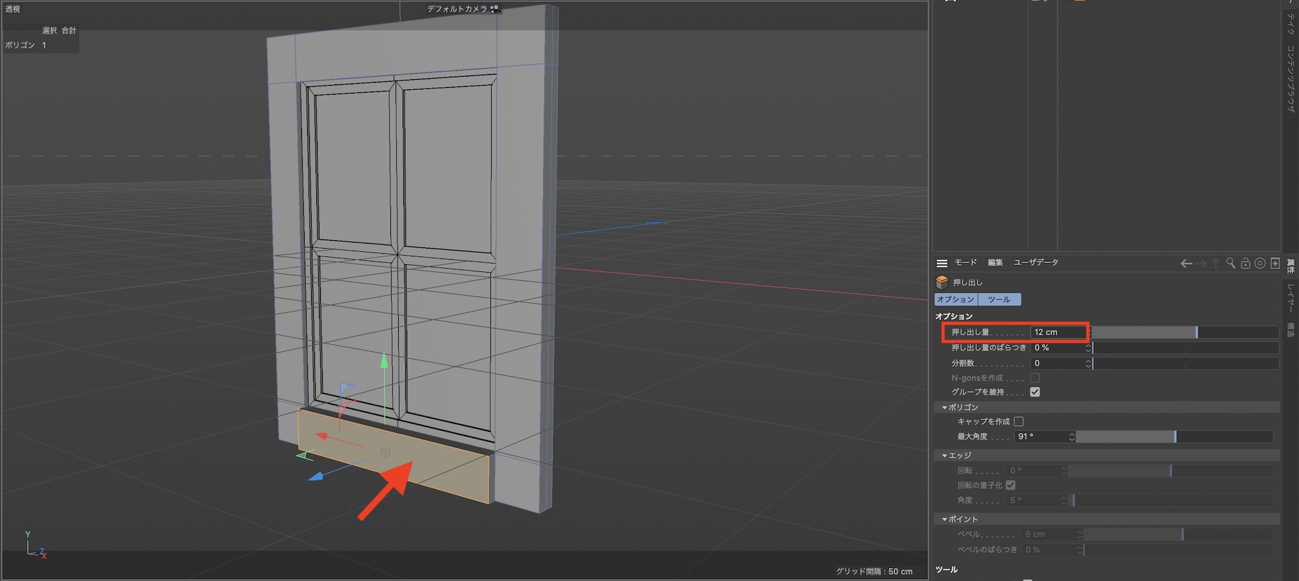The width and height of the screenshot is (1299, 581).
Task: Collapse the ポイント section
Action: click(944, 519)
